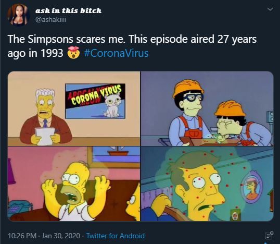
Task: Open the #CoronaVirus hashtag
Action: click(116, 53)
